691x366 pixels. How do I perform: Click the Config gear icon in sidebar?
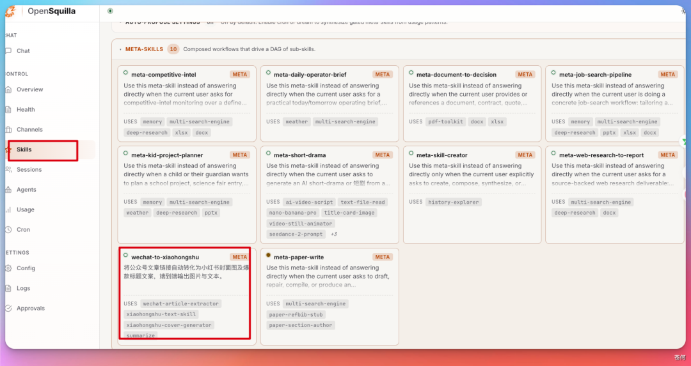point(8,268)
